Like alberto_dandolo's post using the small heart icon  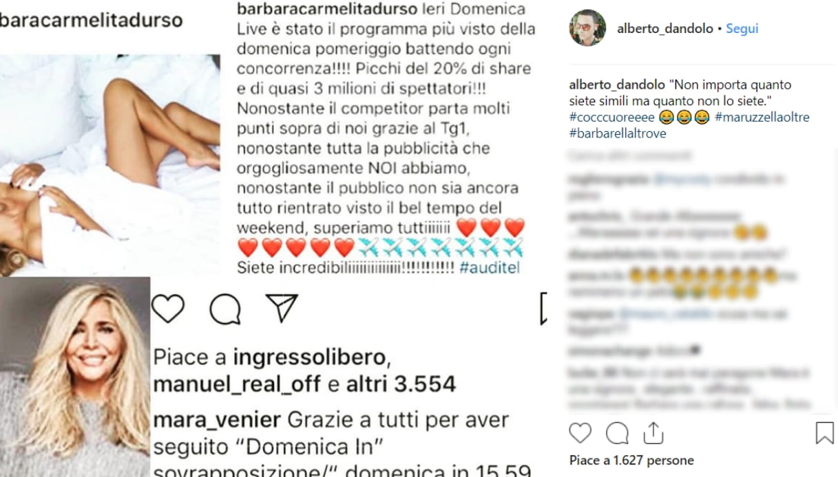(x=580, y=432)
